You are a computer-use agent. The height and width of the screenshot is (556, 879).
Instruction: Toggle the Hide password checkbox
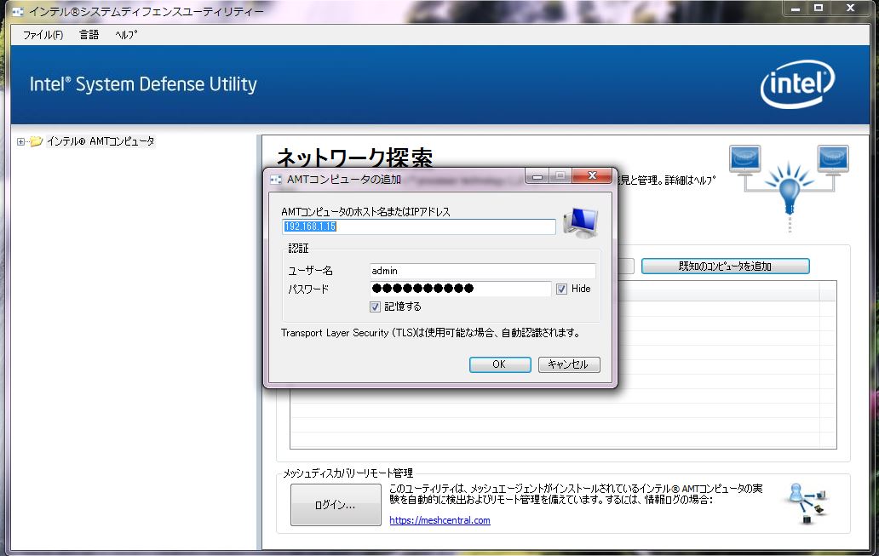point(561,289)
